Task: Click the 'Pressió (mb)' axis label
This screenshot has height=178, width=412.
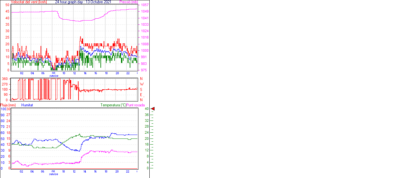Action: 130,2
